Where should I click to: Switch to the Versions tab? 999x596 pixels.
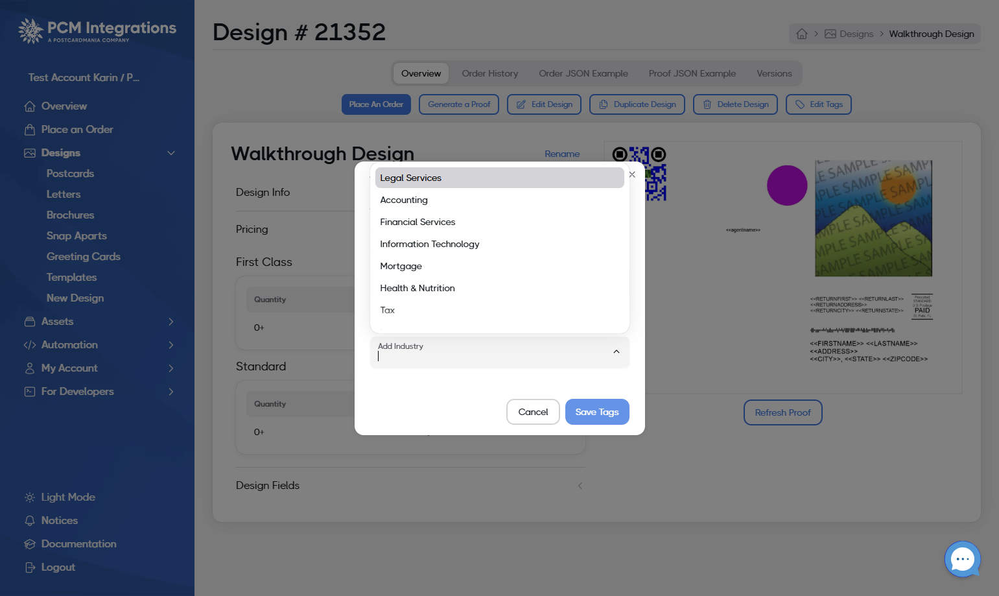[x=775, y=73]
